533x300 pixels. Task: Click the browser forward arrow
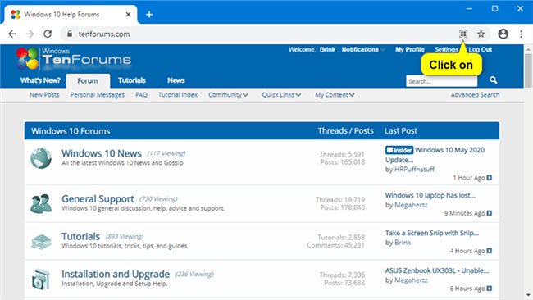point(30,34)
